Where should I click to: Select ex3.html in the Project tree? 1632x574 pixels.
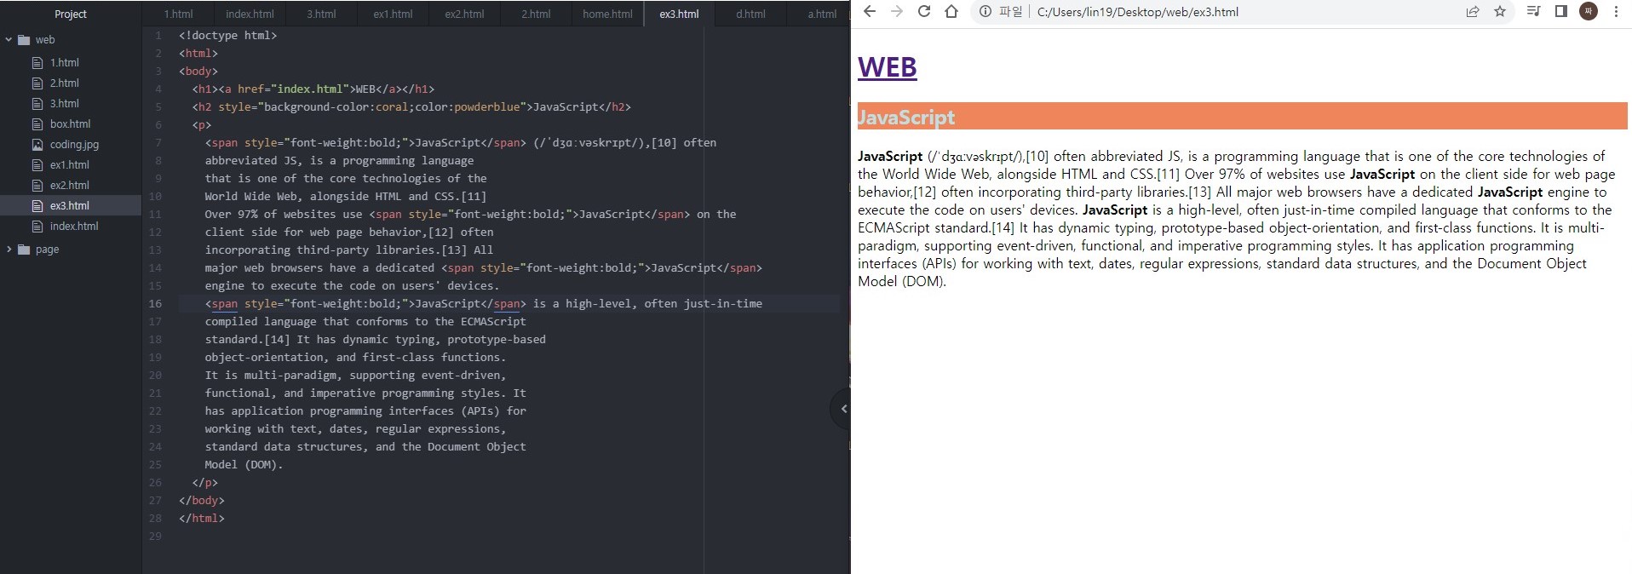pos(71,205)
